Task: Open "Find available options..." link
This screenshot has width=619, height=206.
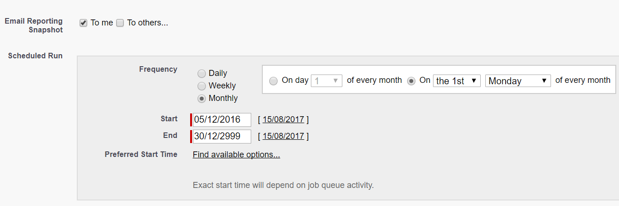Action: pos(236,155)
